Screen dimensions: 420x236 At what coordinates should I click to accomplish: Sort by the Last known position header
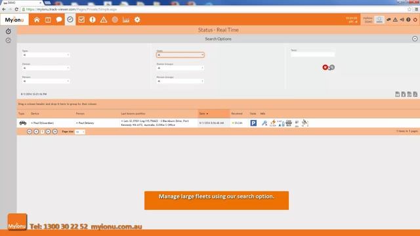pos(133,113)
